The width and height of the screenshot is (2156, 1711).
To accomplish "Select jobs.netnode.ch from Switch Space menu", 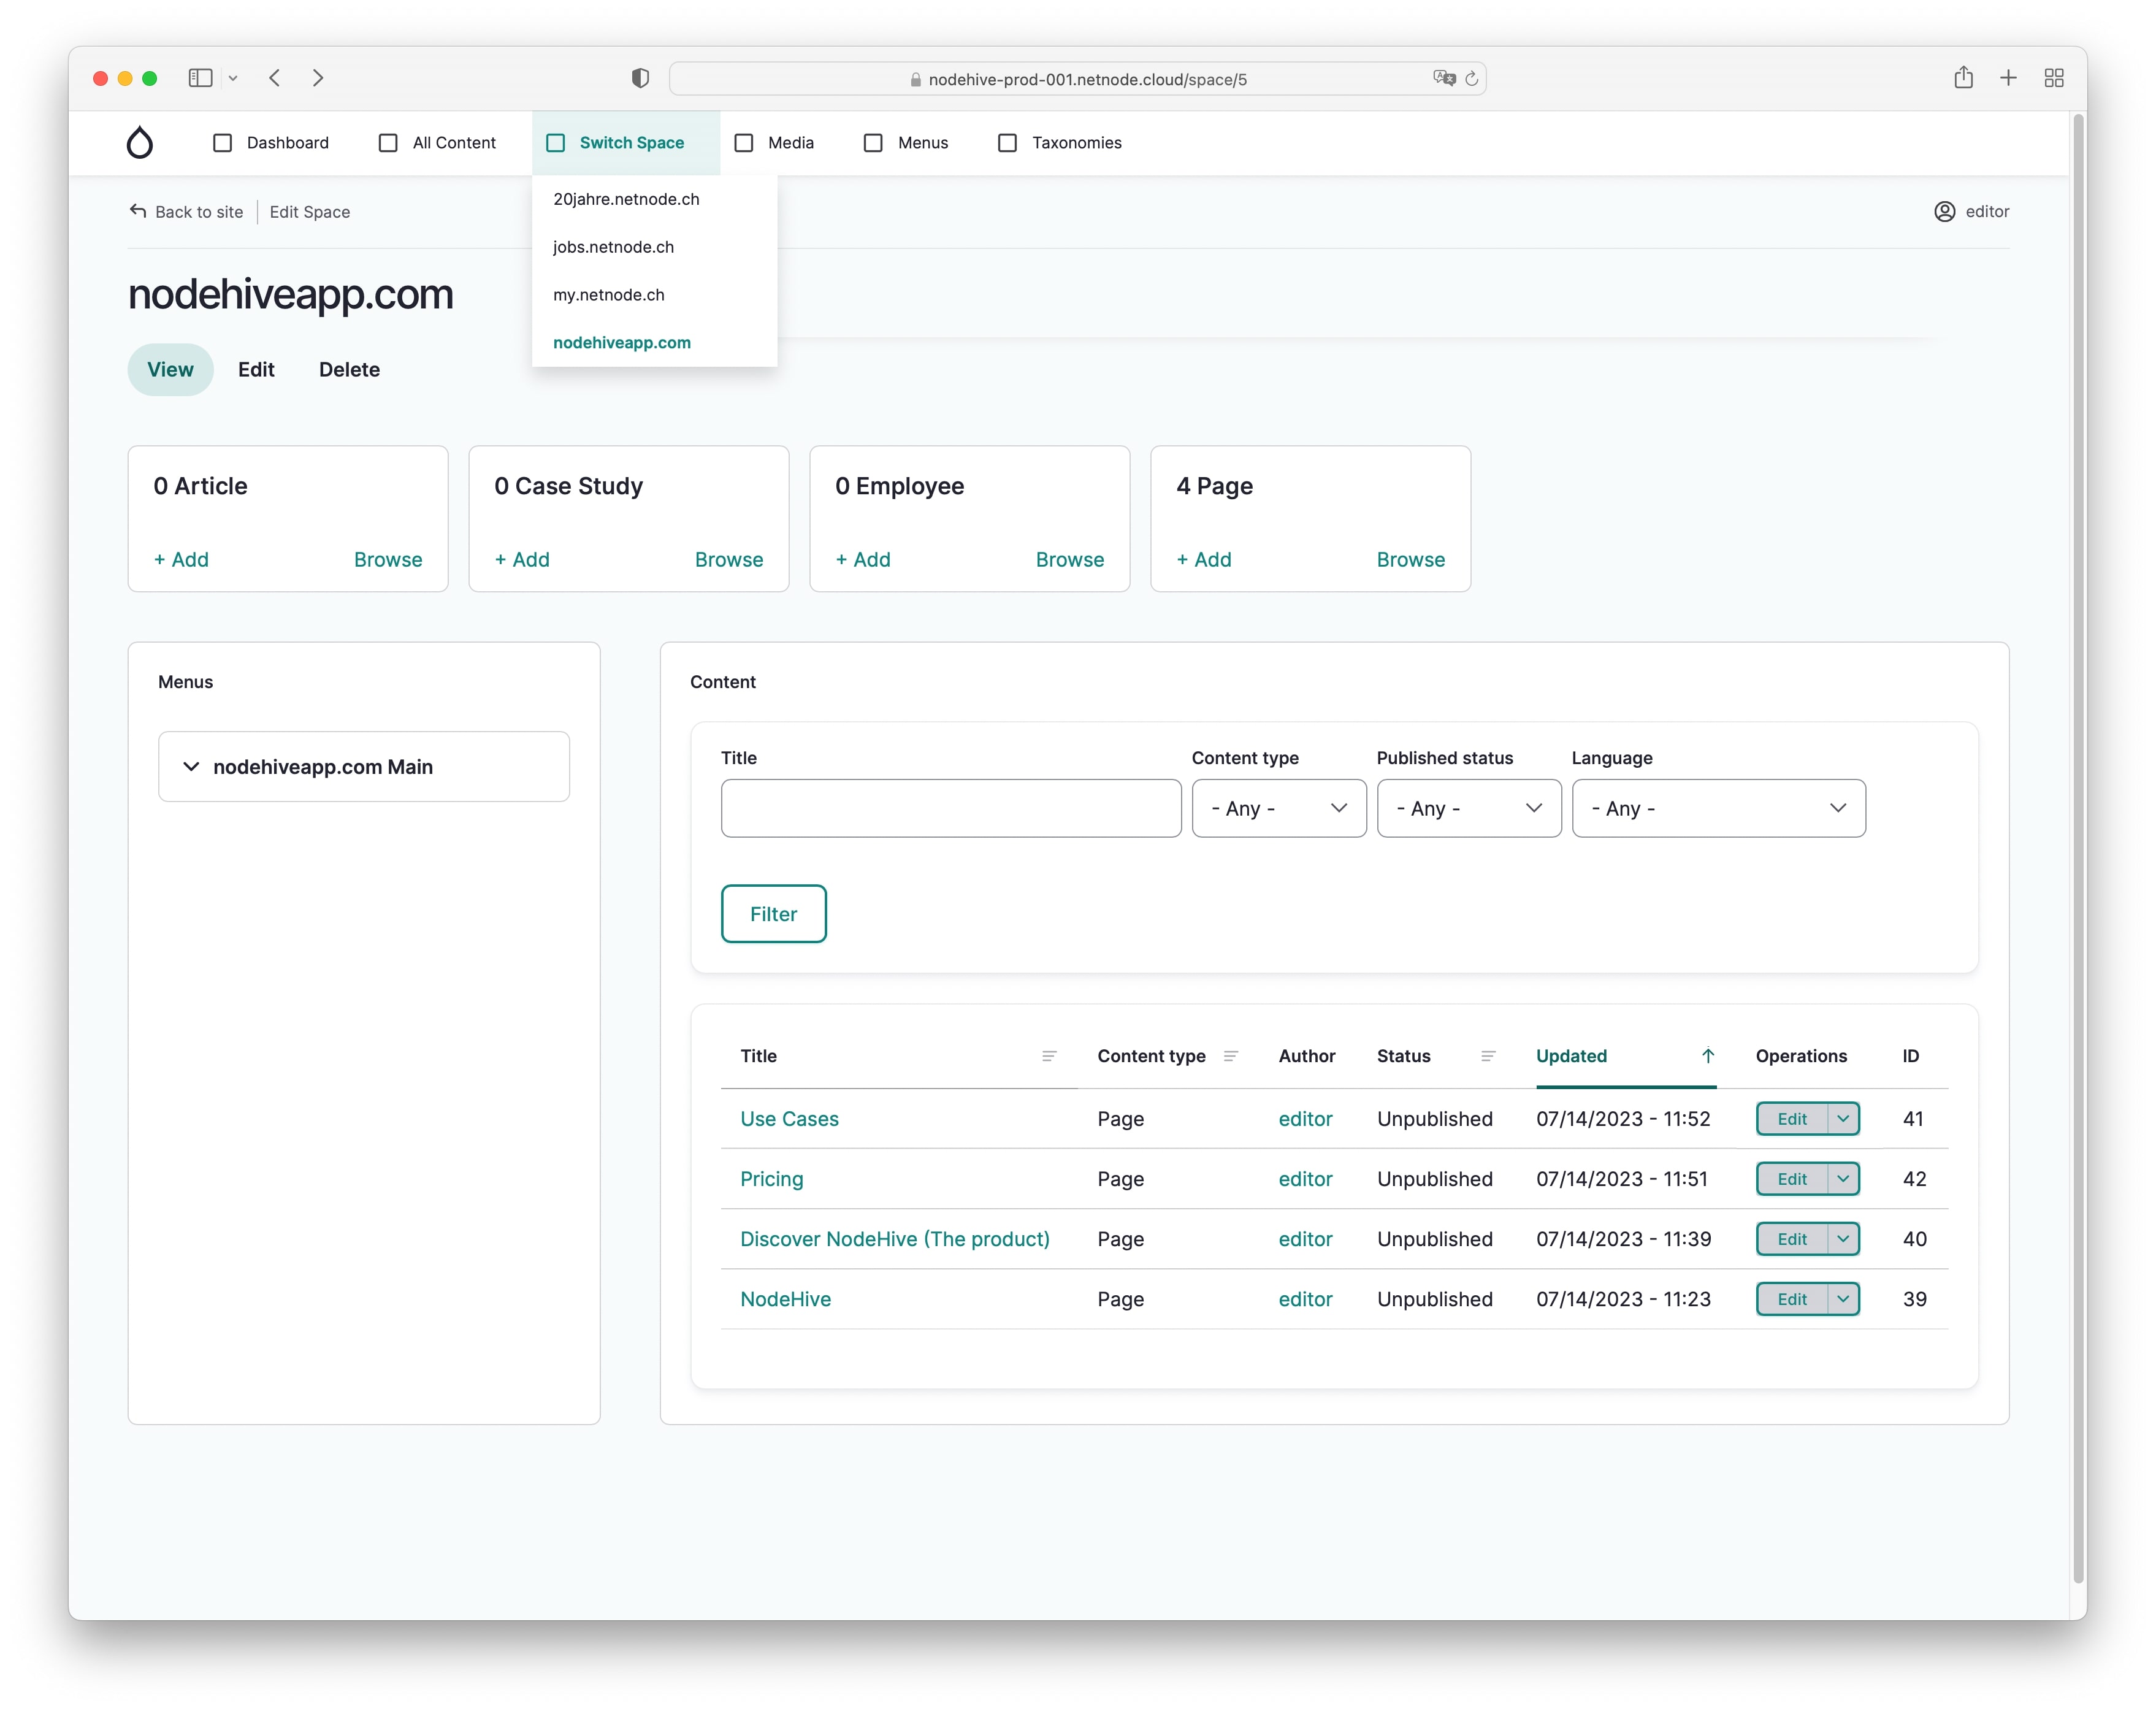I will (x=613, y=247).
